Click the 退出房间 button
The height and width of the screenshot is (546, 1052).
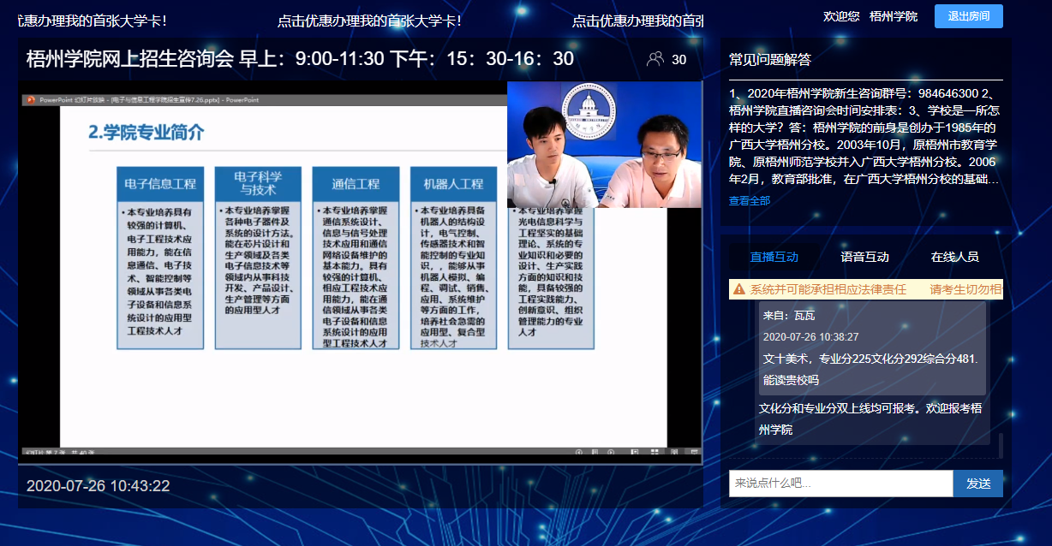[968, 16]
